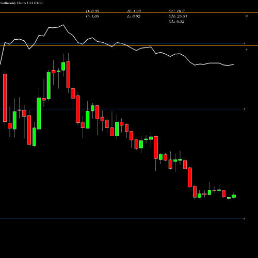Viewport: 258px width, 258px height.
Task: Click the peak of the white indicator line
Action: [x=63, y=25]
